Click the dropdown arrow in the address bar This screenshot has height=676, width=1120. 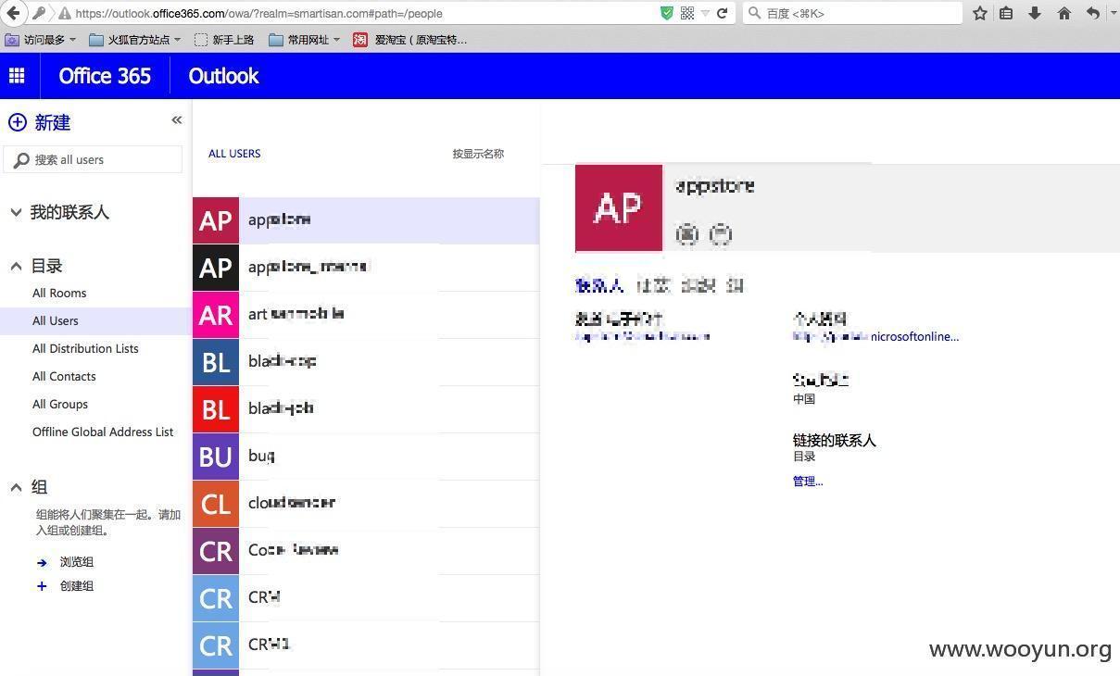[705, 13]
